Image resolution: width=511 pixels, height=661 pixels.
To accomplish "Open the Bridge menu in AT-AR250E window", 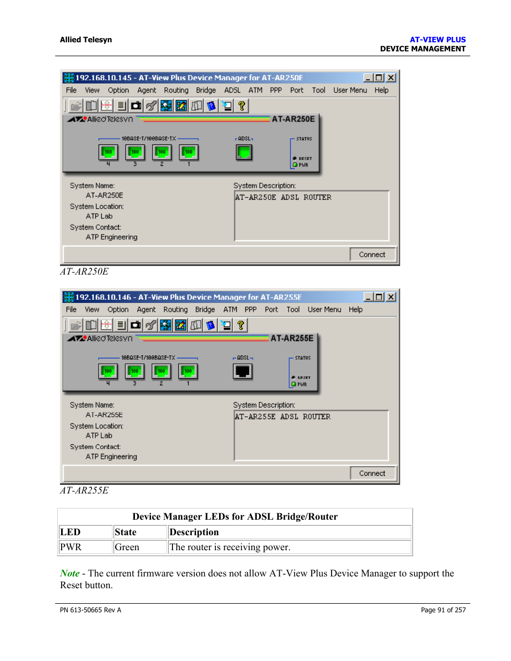I will [206, 90].
